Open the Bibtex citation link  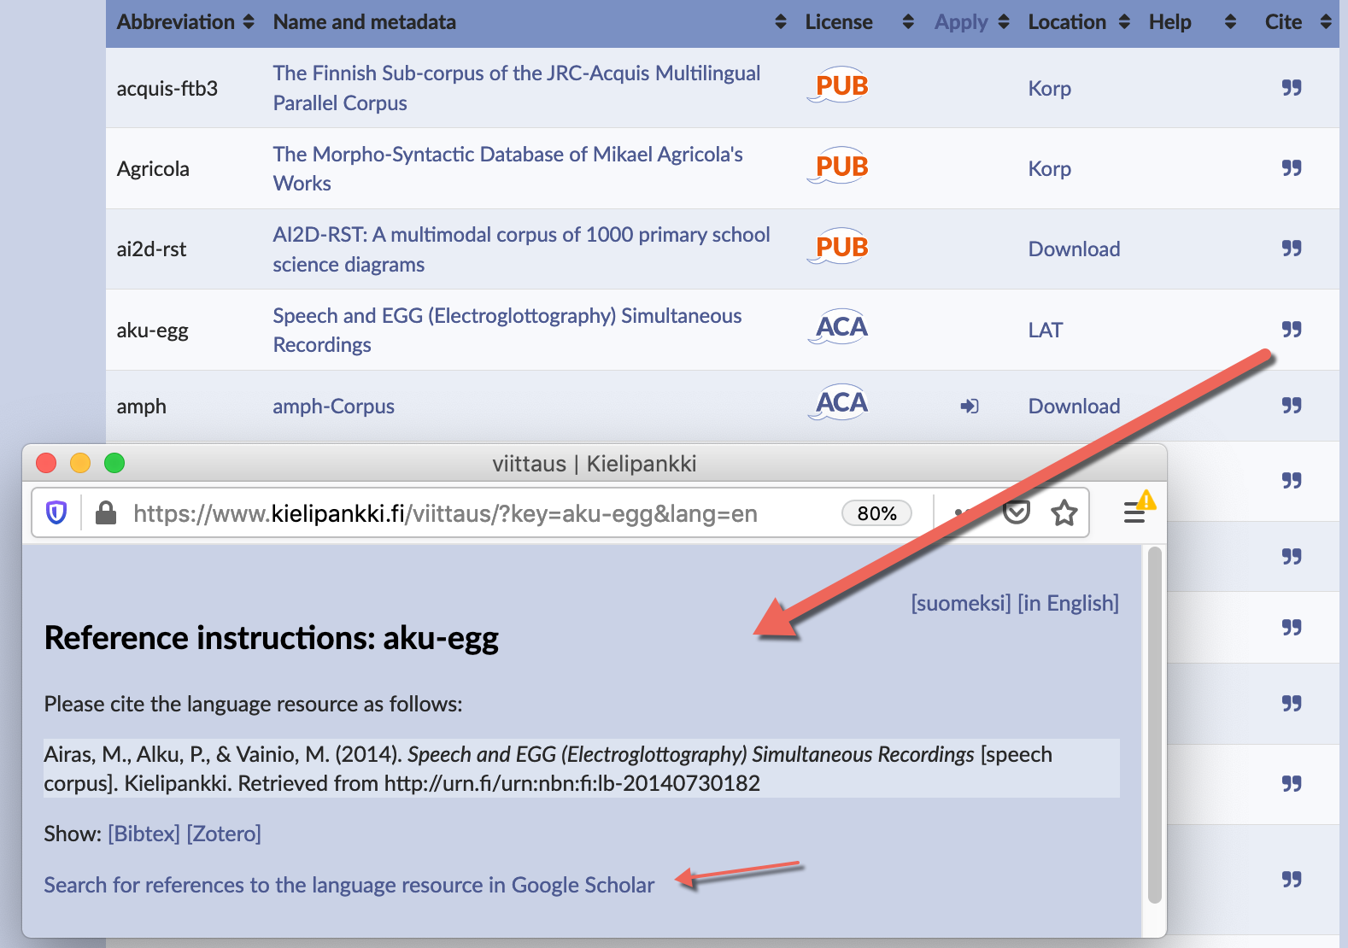coord(144,834)
